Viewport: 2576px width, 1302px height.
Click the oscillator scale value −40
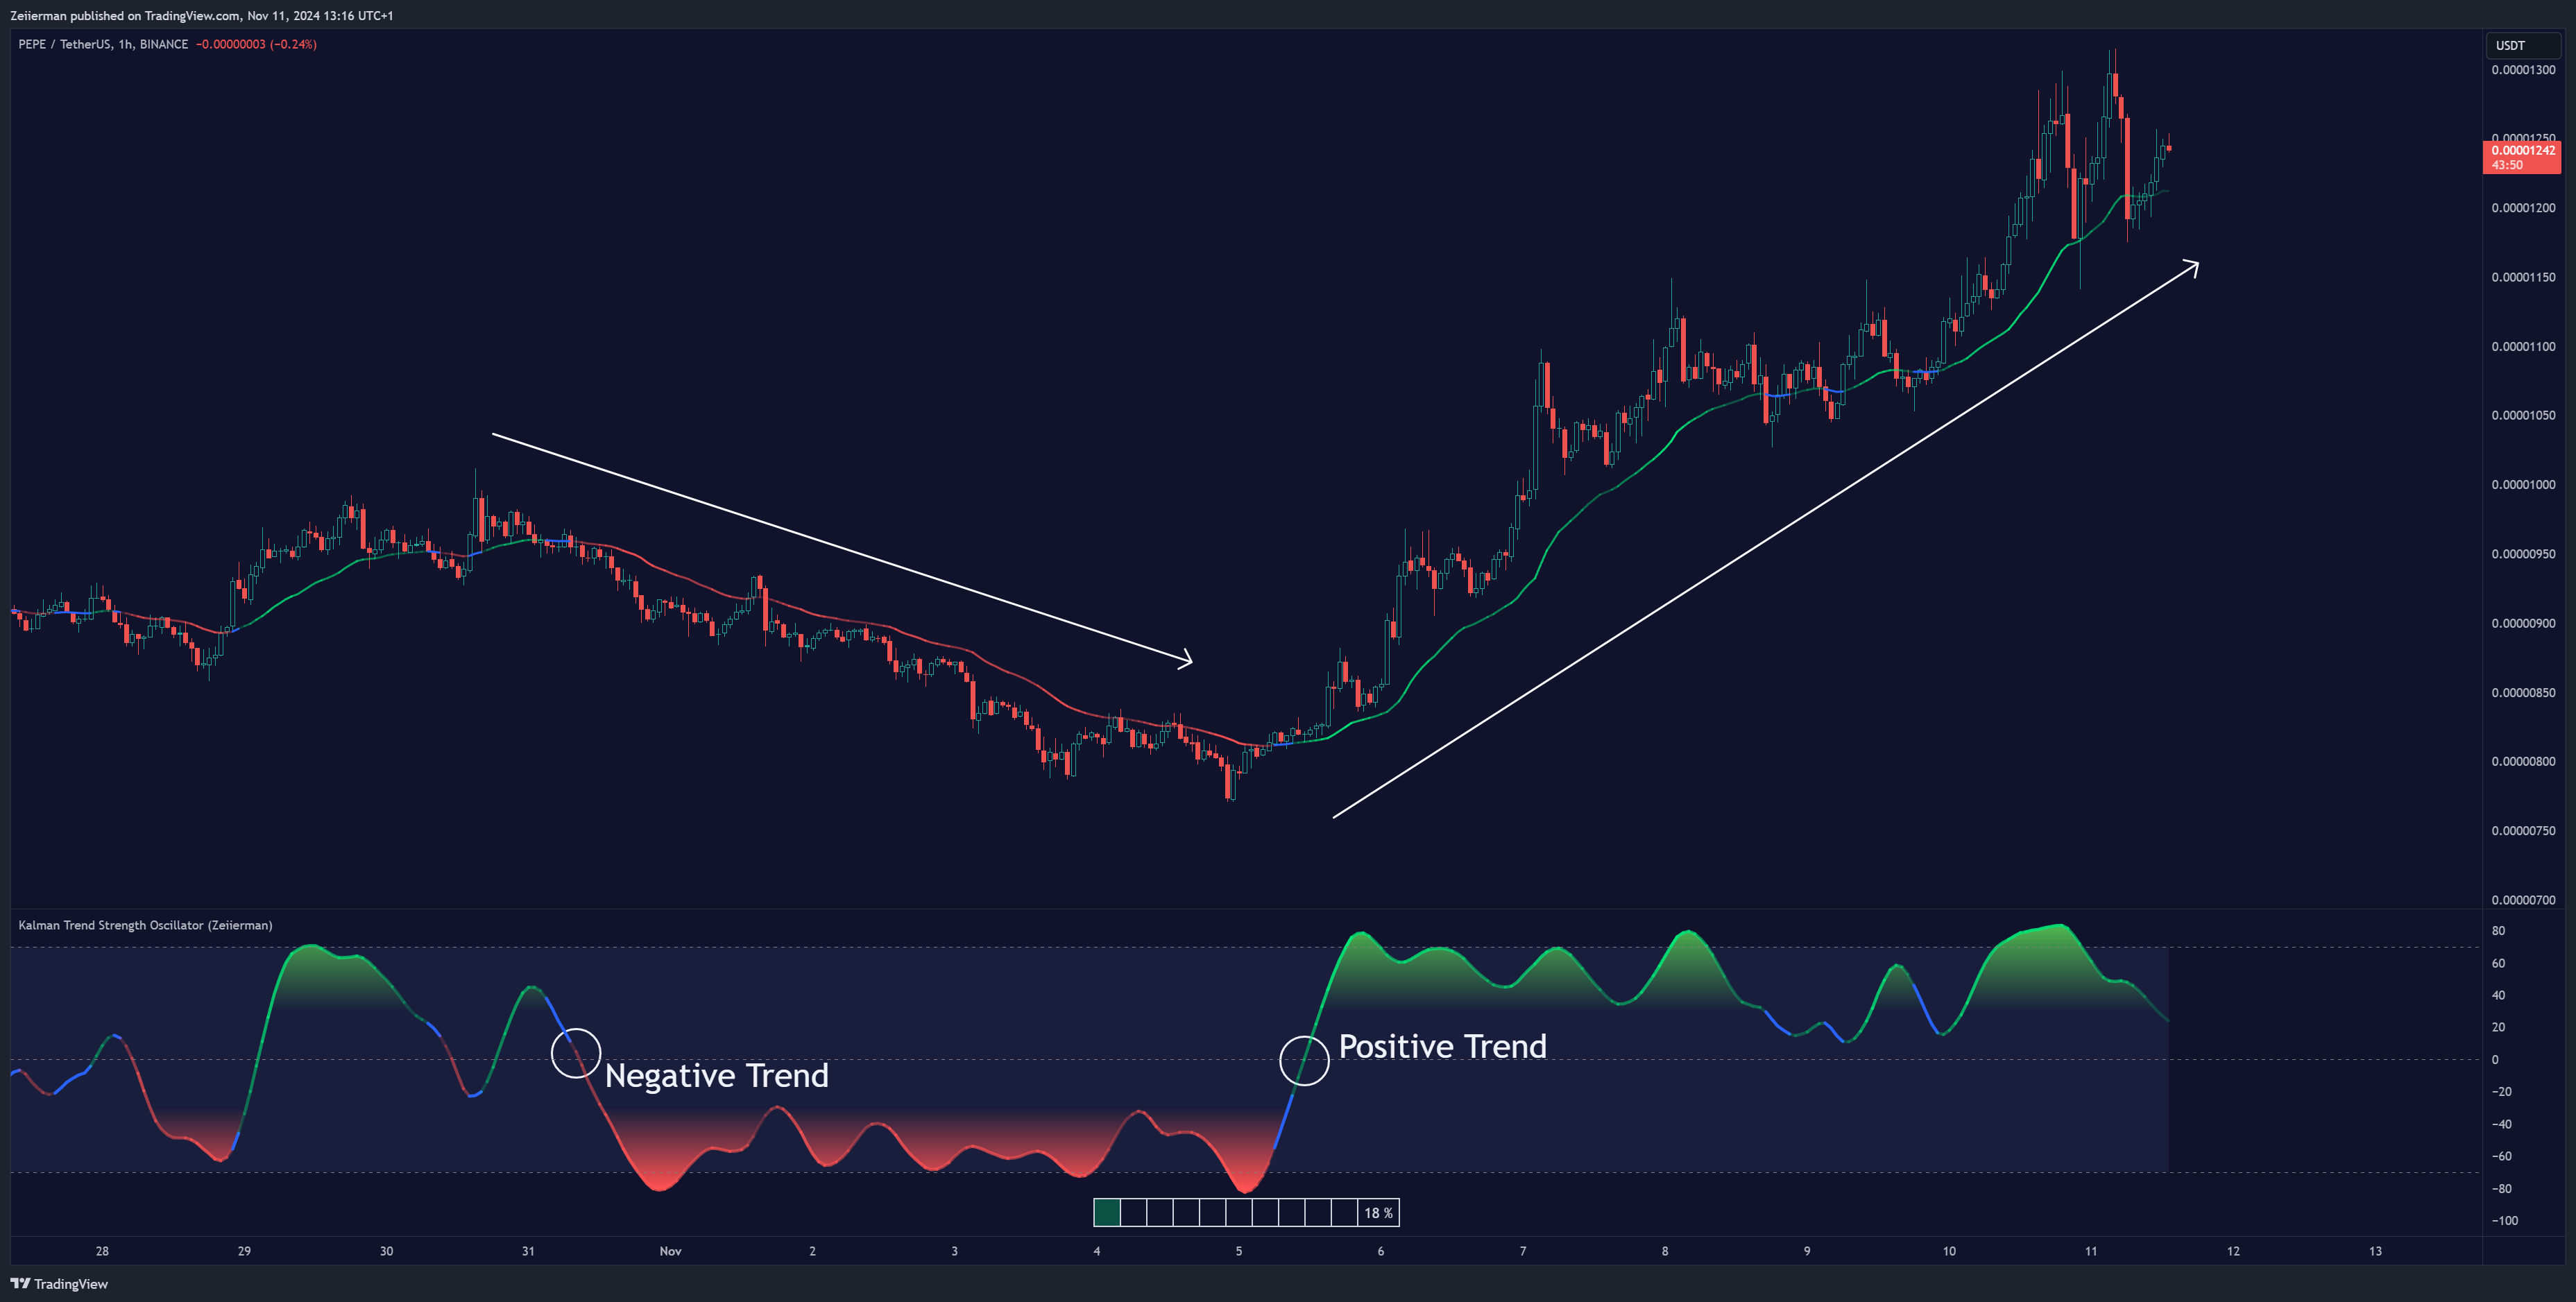coord(2501,1124)
